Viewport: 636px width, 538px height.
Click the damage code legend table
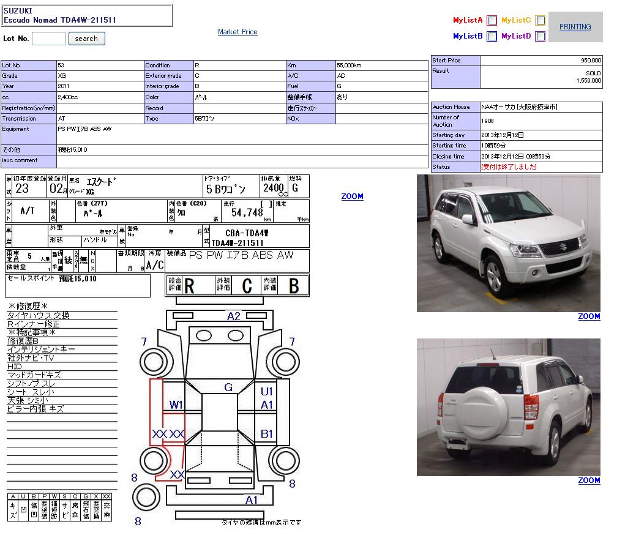click(x=60, y=506)
